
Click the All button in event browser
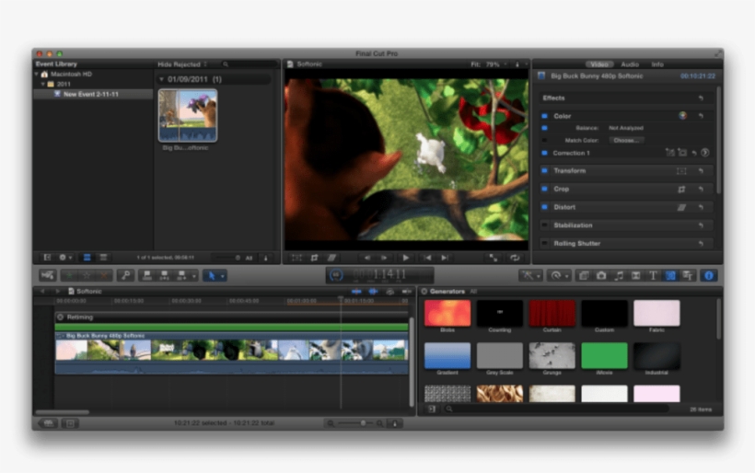(x=249, y=258)
